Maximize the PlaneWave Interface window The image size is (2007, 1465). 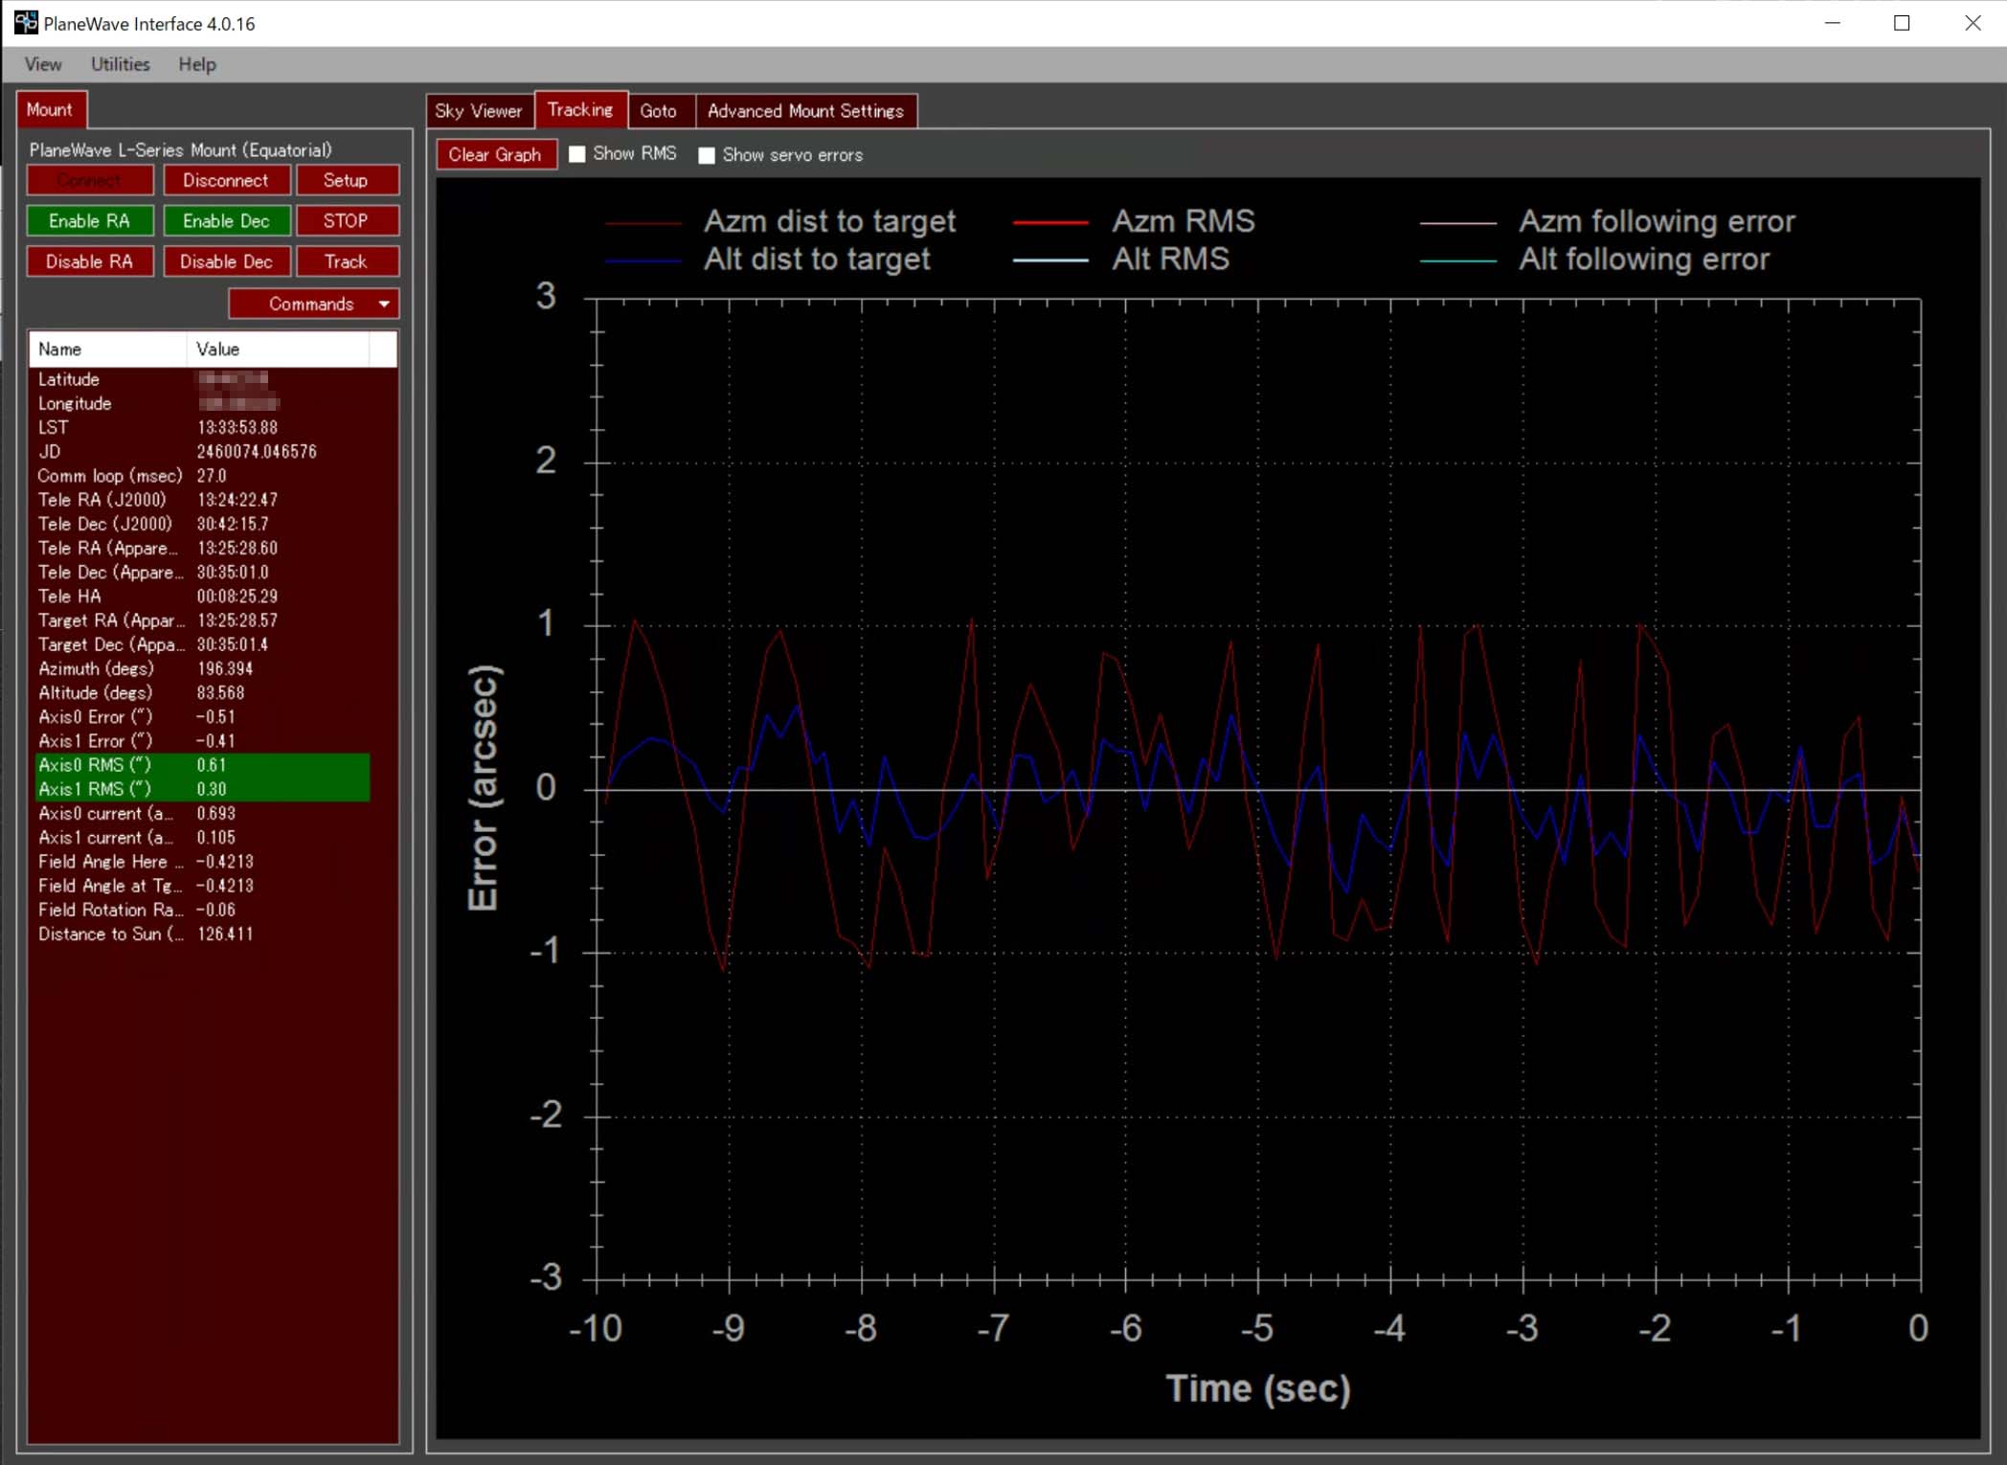point(1903,23)
